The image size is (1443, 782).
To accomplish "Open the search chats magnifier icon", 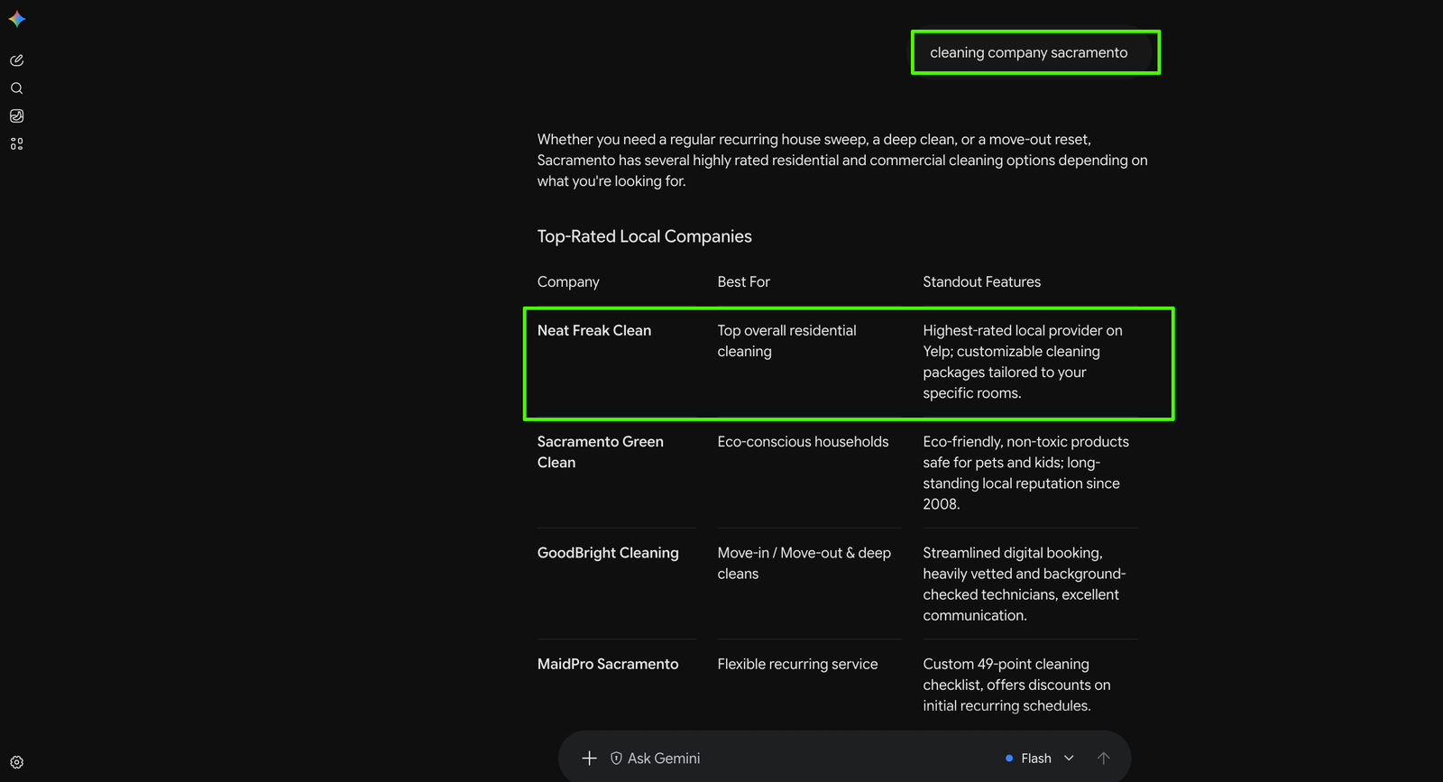I will pyautogui.click(x=16, y=88).
